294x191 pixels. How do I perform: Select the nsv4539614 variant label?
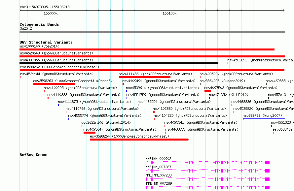[163, 88]
